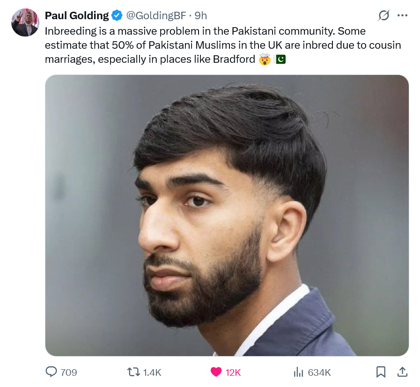Click the share upload icon
Image resolution: width=420 pixels, height=387 pixels.
[x=402, y=372]
